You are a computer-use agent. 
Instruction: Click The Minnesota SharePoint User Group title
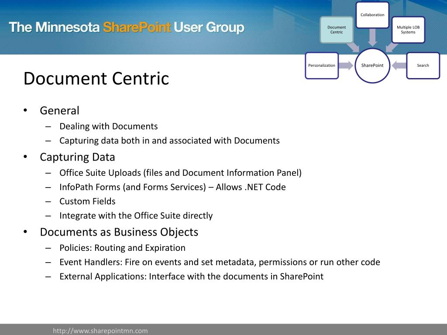[127, 27]
